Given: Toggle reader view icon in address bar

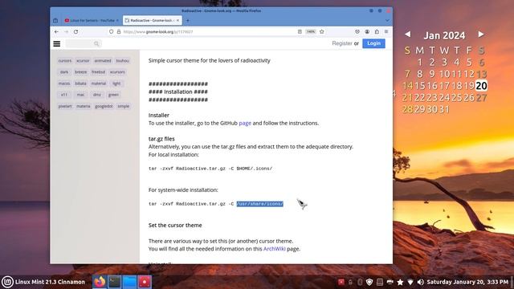Looking at the screenshot, I should [x=300, y=32].
